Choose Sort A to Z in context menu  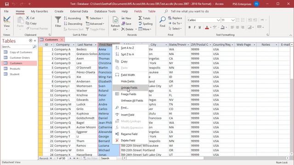(130, 48)
